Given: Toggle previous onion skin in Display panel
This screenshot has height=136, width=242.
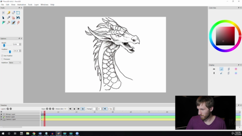Looking at the screenshot, I should (x=228, y=69).
